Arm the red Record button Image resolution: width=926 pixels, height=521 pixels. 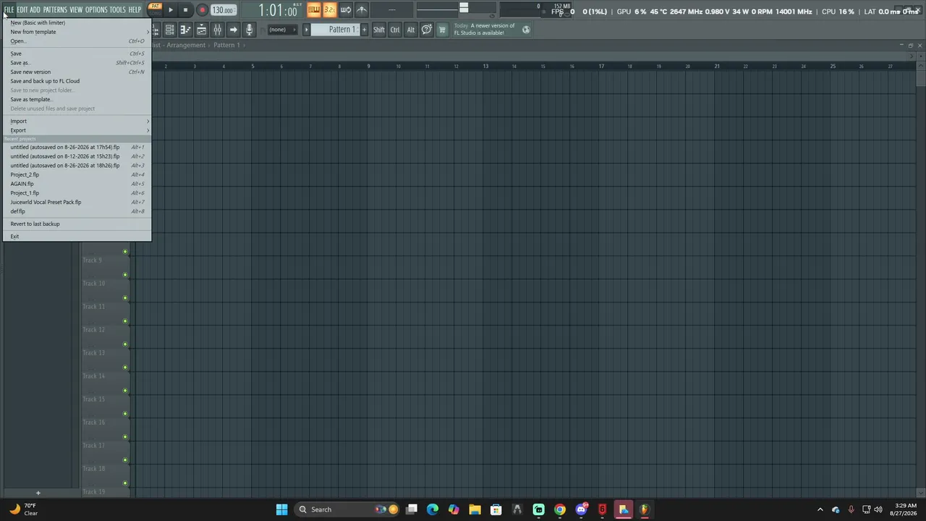click(x=202, y=10)
